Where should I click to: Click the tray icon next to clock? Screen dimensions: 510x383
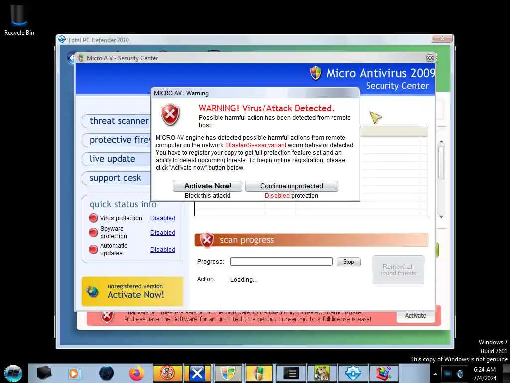[460, 374]
